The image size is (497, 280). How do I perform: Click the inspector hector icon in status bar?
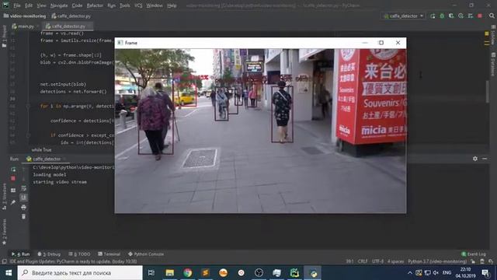tap(481, 261)
